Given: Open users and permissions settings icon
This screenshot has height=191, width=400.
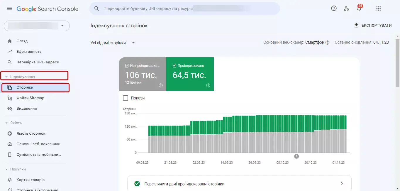Looking at the screenshot, I should (347, 9).
